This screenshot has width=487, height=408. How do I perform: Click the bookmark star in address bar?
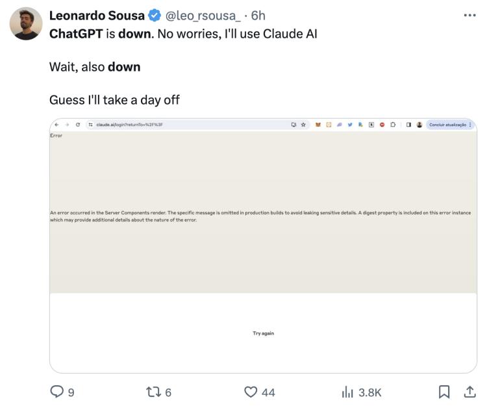[303, 125]
